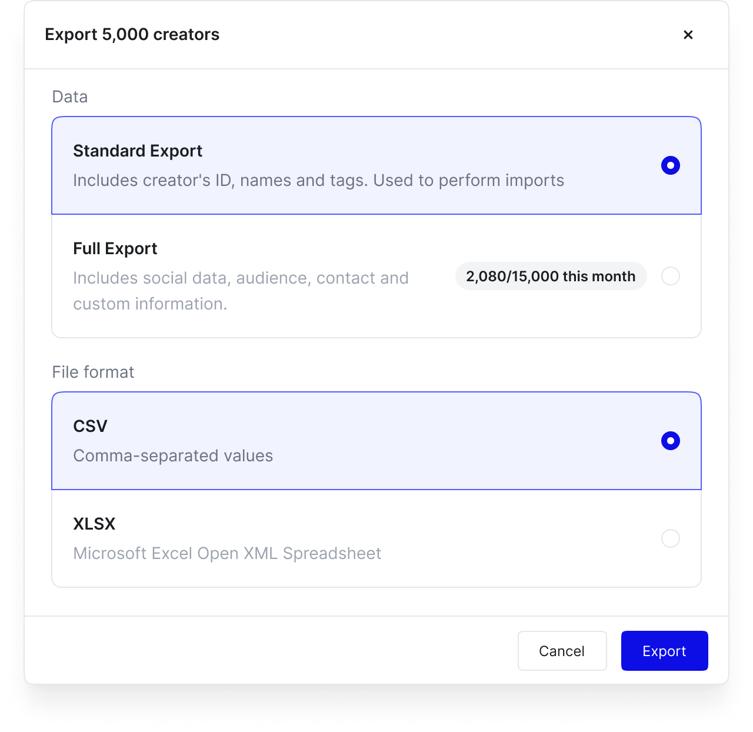Viewport: 753px width, 732px height.
Task: Click the 'CSV' format title
Action: pyautogui.click(x=90, y=427)
